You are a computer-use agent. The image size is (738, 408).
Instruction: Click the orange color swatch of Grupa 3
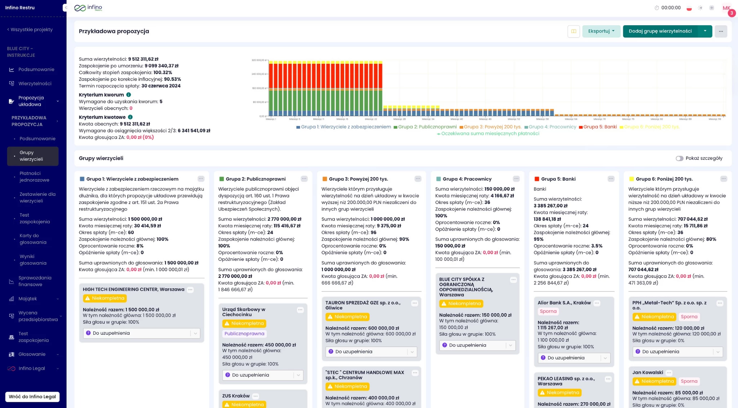(325, 179)
